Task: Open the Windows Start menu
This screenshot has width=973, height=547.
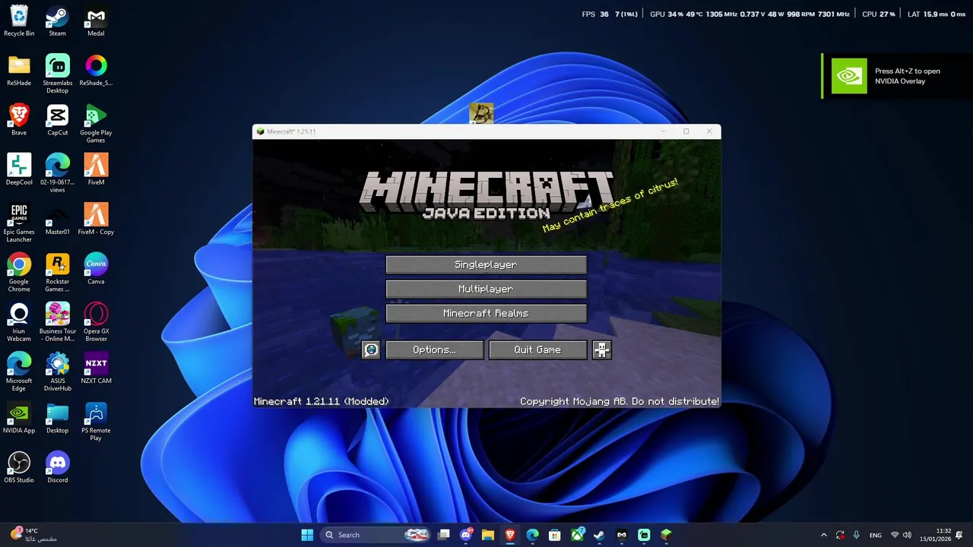Action: pyautogui.click(x=307, y=535)
